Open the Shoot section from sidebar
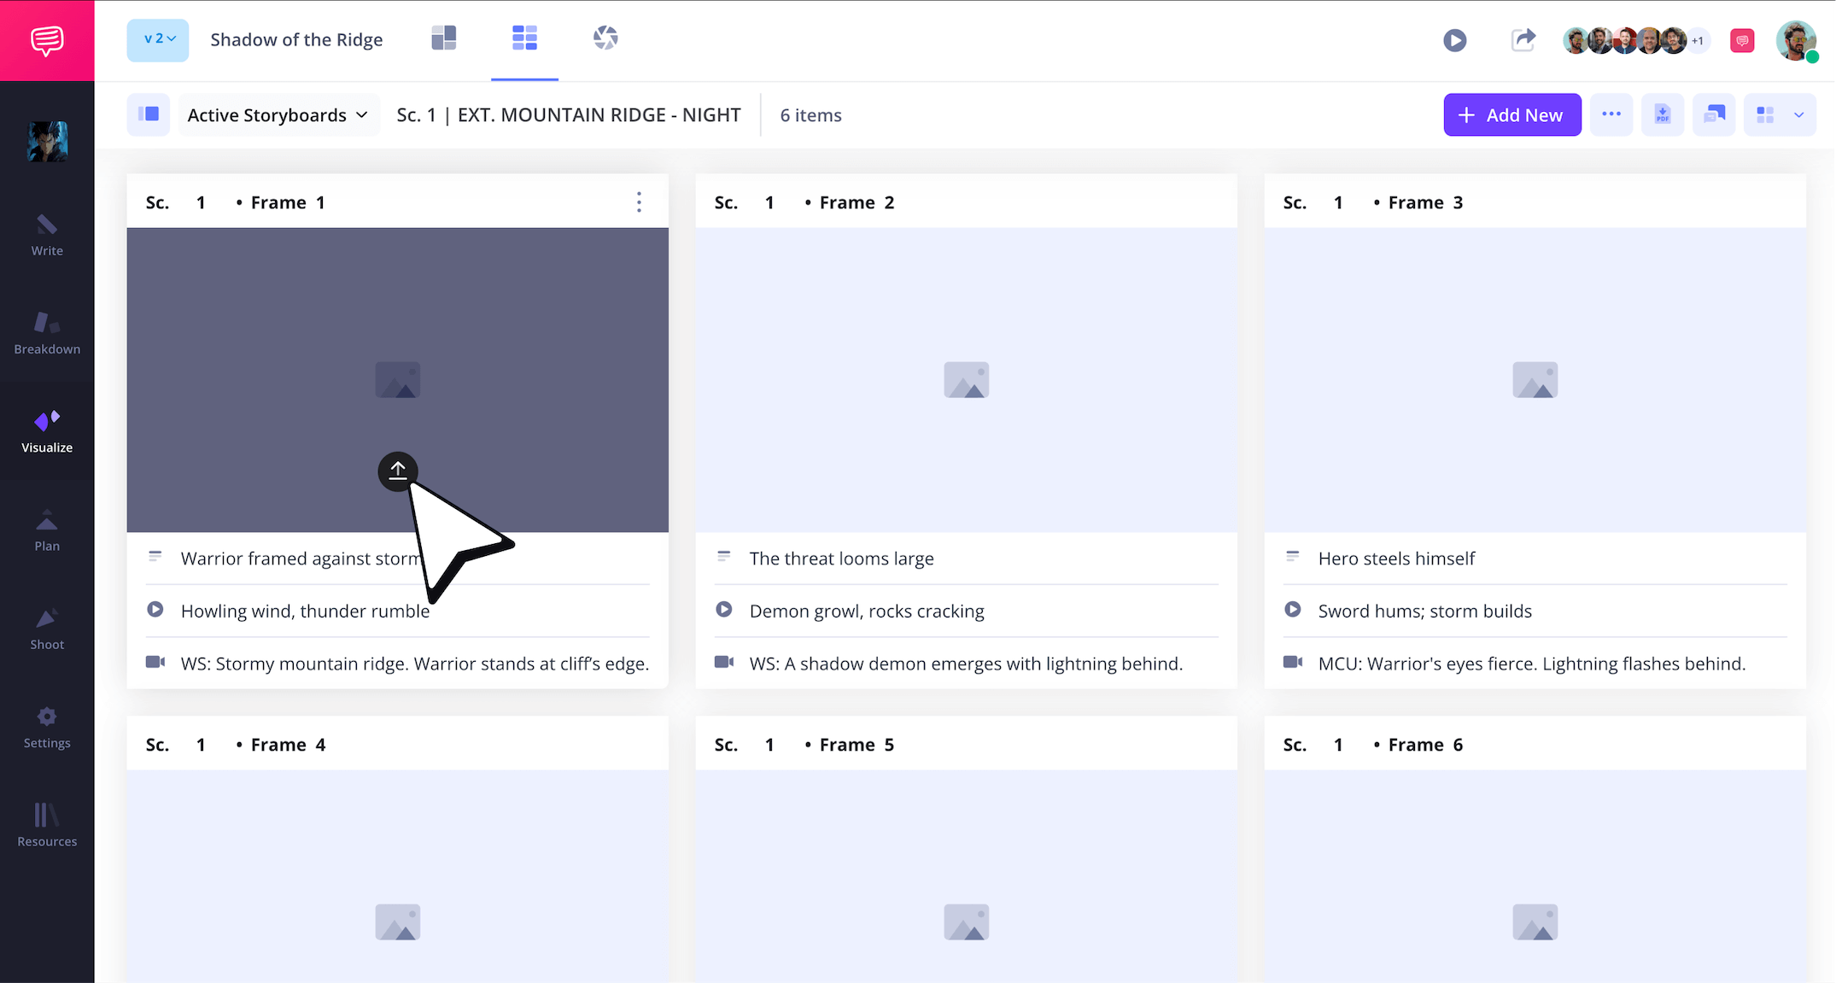Screen dimensions: 1836x983 coord(47,626)
